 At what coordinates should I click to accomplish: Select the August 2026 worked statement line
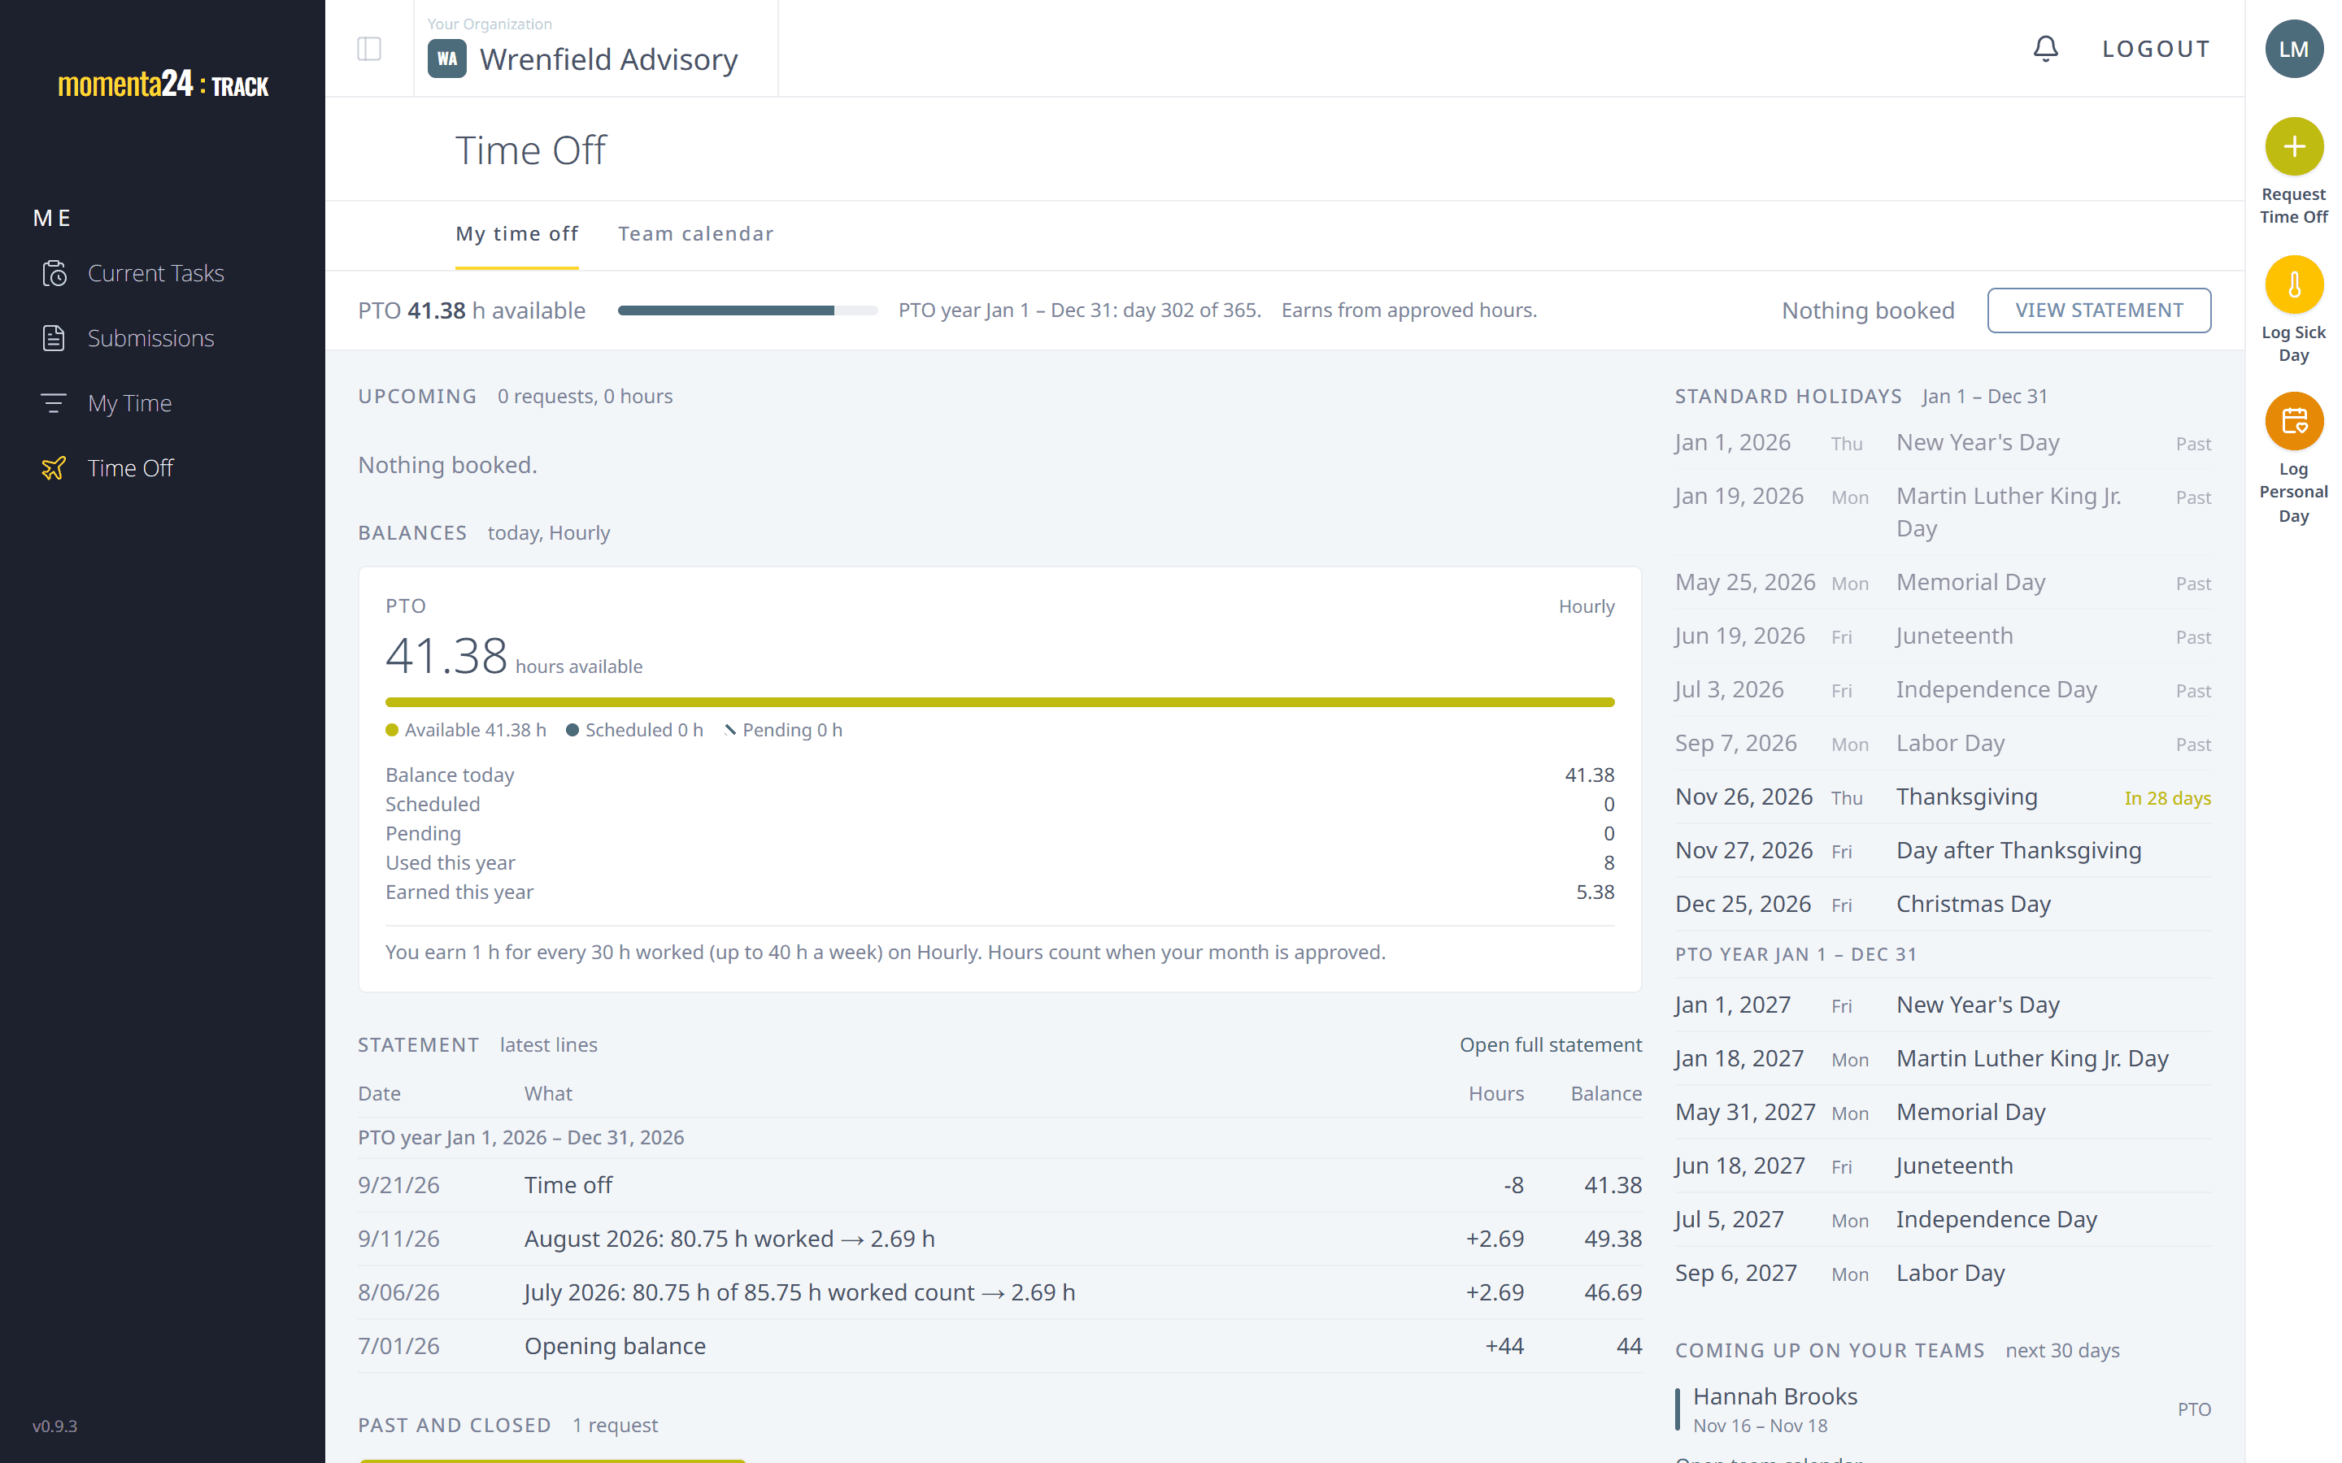coord(999,1239)
